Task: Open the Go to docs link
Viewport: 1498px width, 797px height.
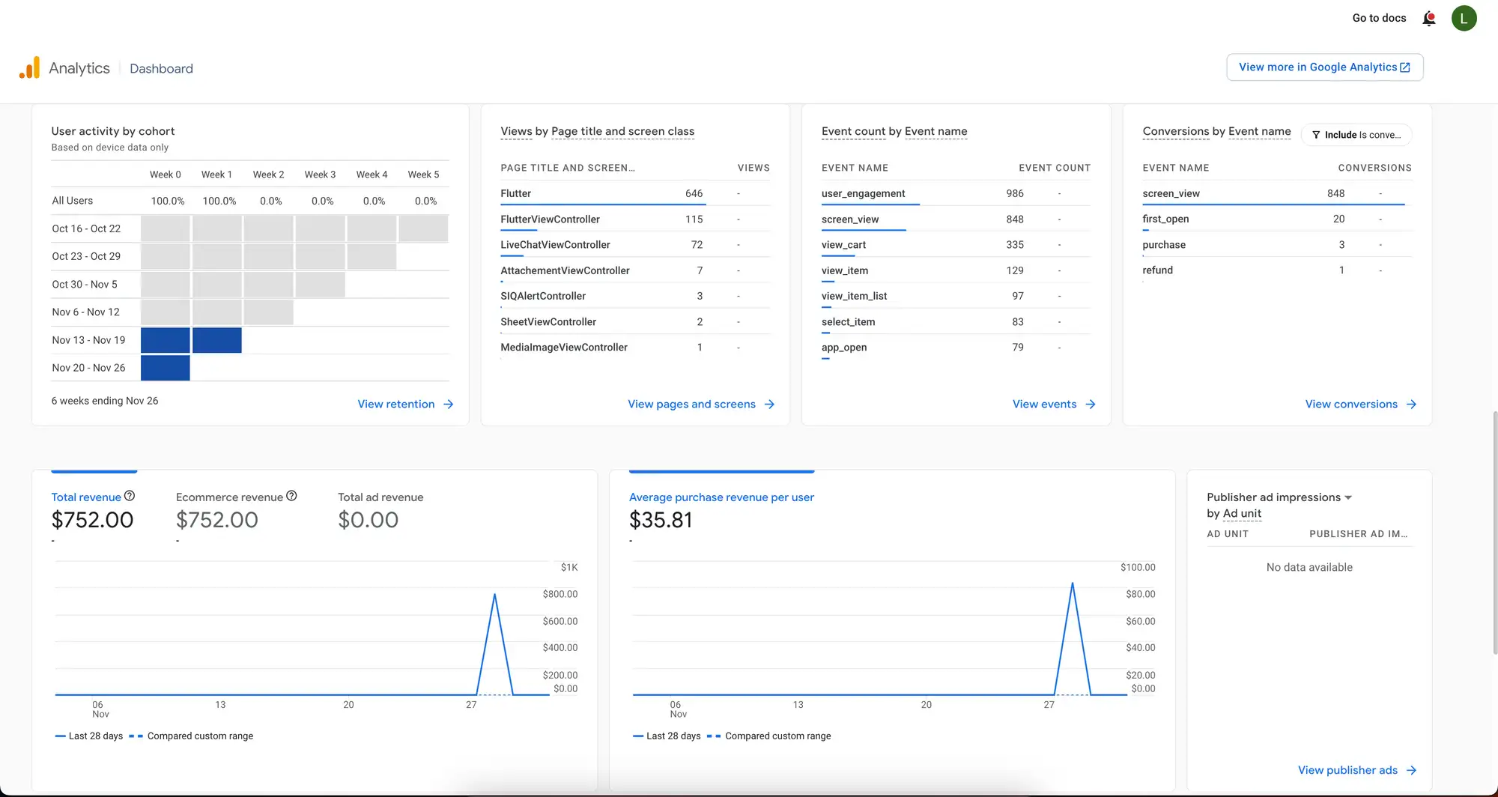Action: pos(1379,18)
